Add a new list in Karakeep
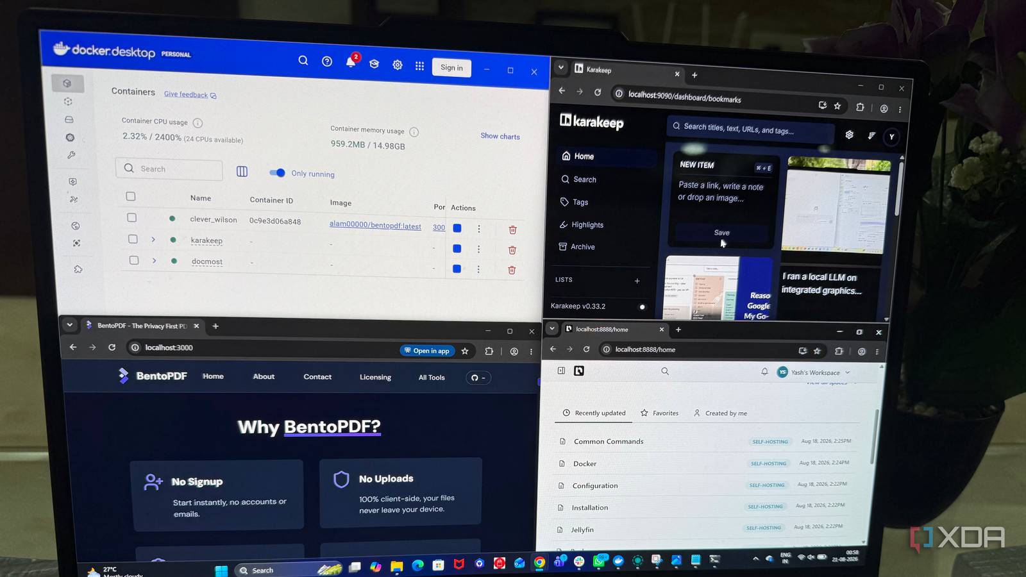 (x=637, y=281)
